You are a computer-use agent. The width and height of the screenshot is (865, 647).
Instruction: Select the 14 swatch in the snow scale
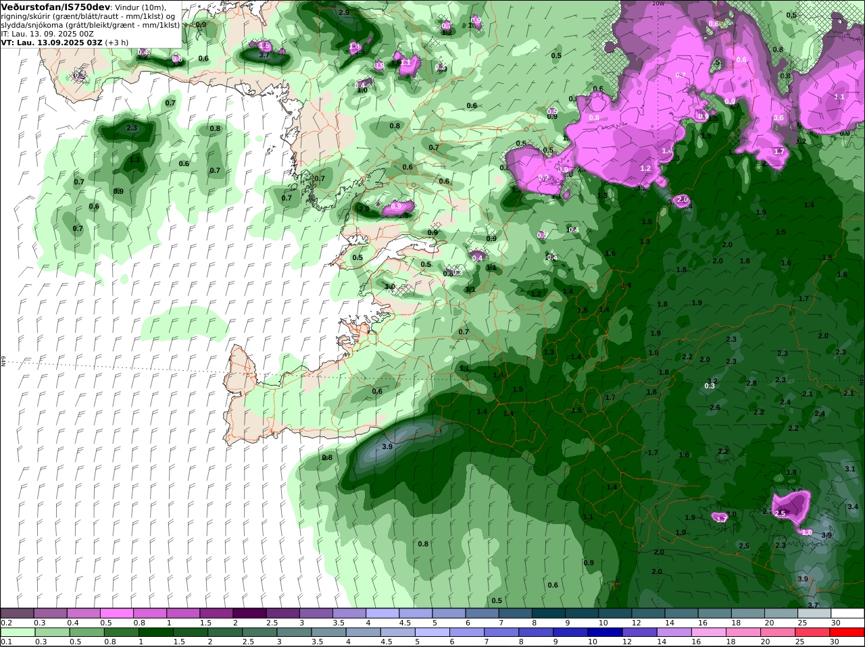tap(682, 613)
